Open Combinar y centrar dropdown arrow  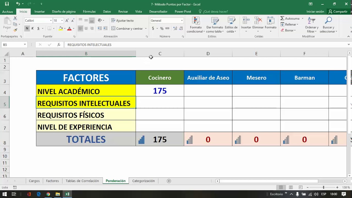(145, 28)
